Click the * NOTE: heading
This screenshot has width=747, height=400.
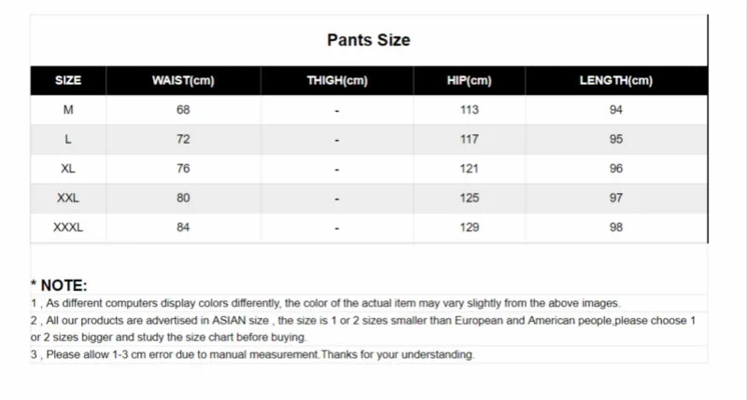click(x=58, y=285)
